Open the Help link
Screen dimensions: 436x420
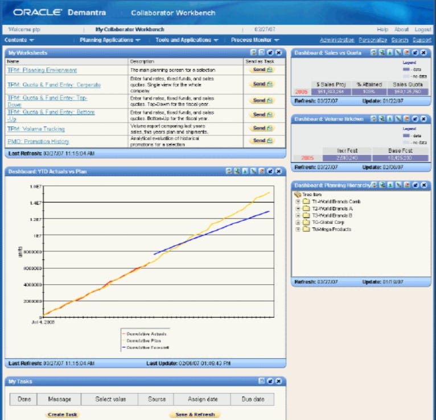[x=382, y=29]
